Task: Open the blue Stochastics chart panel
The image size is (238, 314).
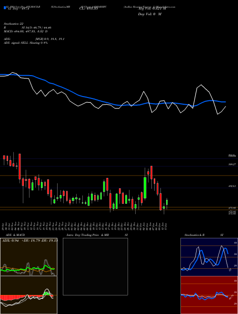Action: 209,257
